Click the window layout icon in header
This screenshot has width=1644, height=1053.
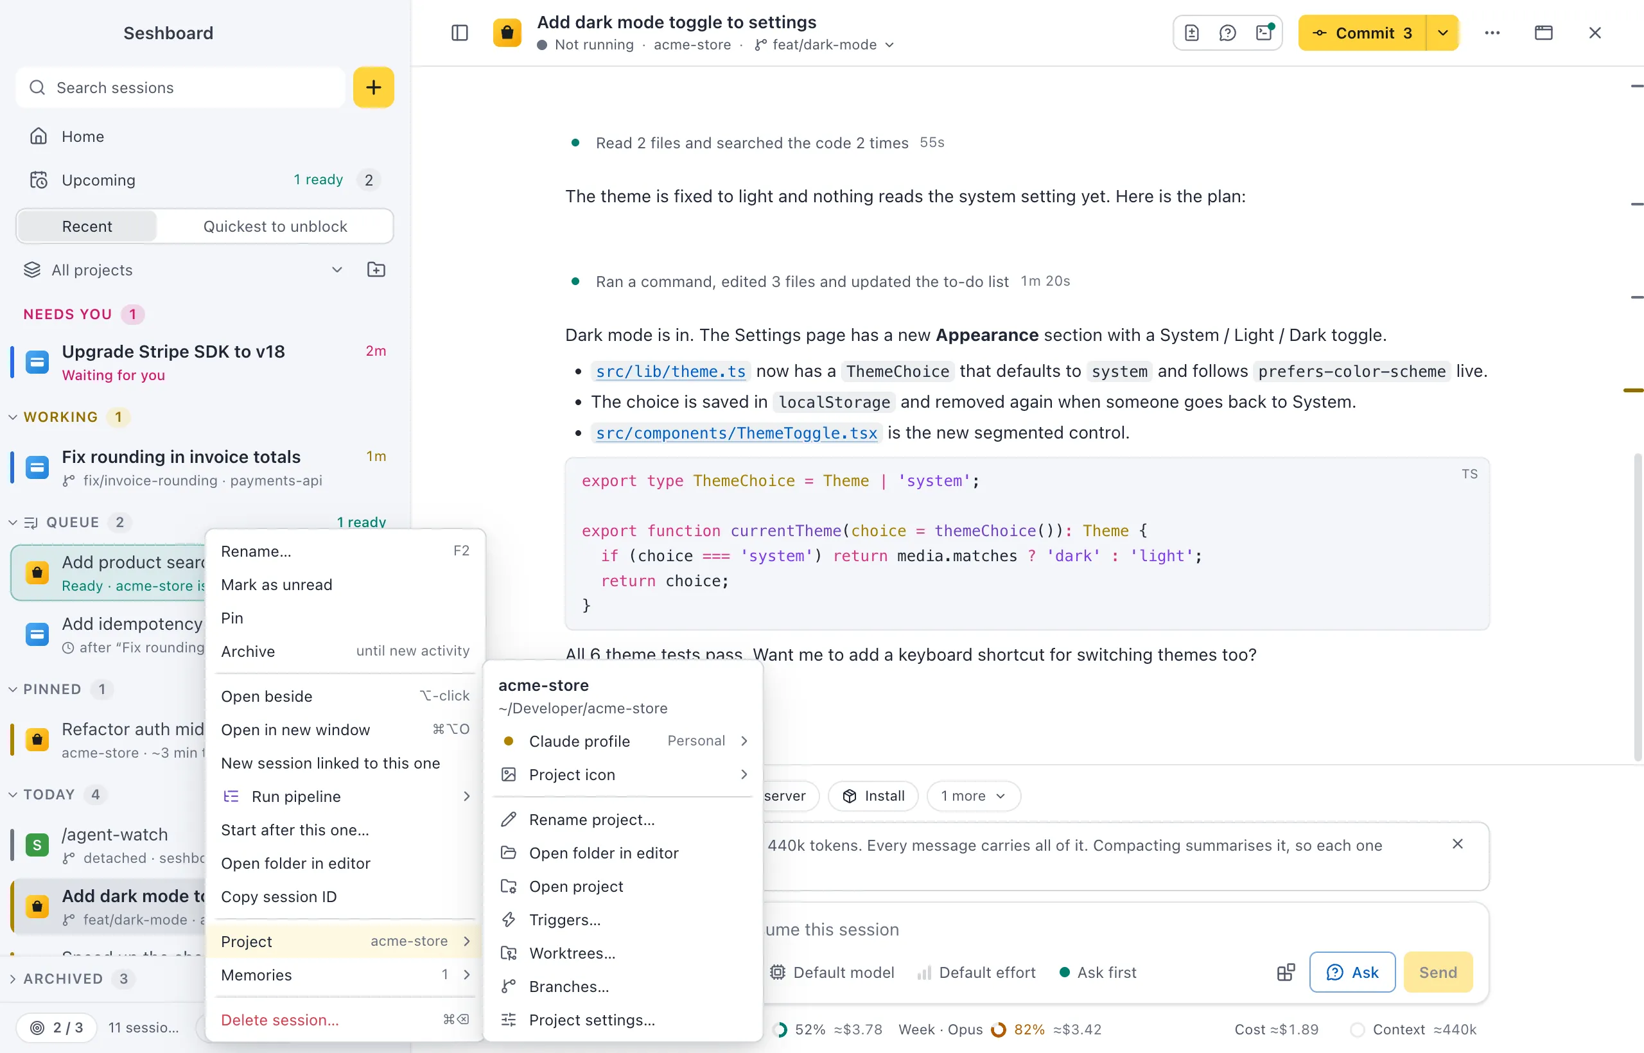pyautogui.click(x=1543, y=33)
